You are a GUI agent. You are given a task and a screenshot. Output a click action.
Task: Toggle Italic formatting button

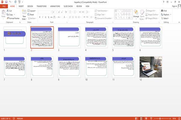(43, 17)
